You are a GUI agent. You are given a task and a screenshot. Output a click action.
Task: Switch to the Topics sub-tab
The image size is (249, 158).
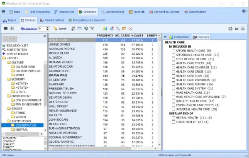(10, 20)
